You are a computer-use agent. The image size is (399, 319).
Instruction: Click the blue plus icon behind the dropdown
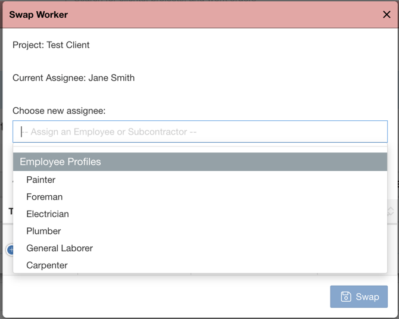10,250
